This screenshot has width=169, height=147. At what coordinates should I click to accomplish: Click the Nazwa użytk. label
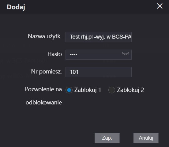pyautogui.click(x=45, y=36)
